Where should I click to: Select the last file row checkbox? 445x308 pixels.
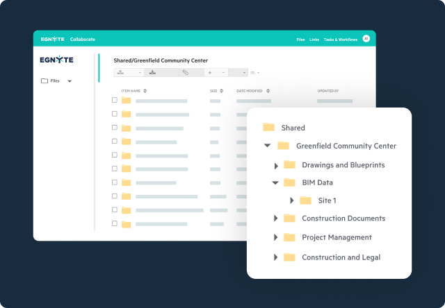[115, 224]
